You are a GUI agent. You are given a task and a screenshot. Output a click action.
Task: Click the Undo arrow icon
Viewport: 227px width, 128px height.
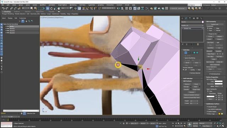(x=3, y=9)
